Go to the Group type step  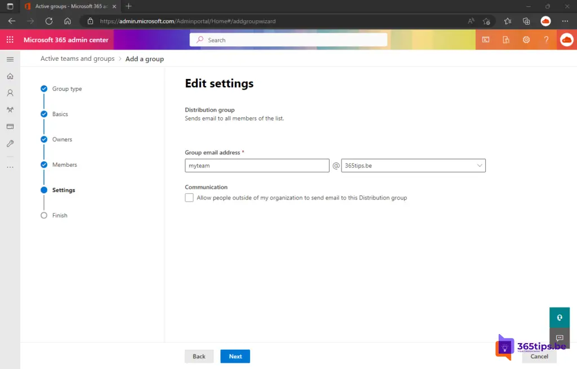(x=66, y=89)
